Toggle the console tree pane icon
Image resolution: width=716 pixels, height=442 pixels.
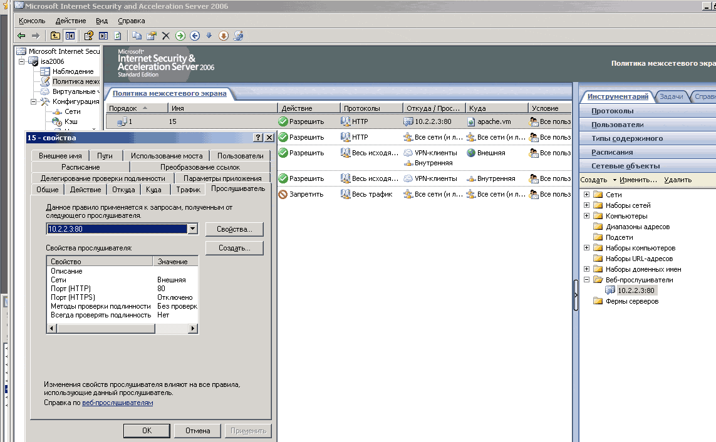tap(70, 36)
